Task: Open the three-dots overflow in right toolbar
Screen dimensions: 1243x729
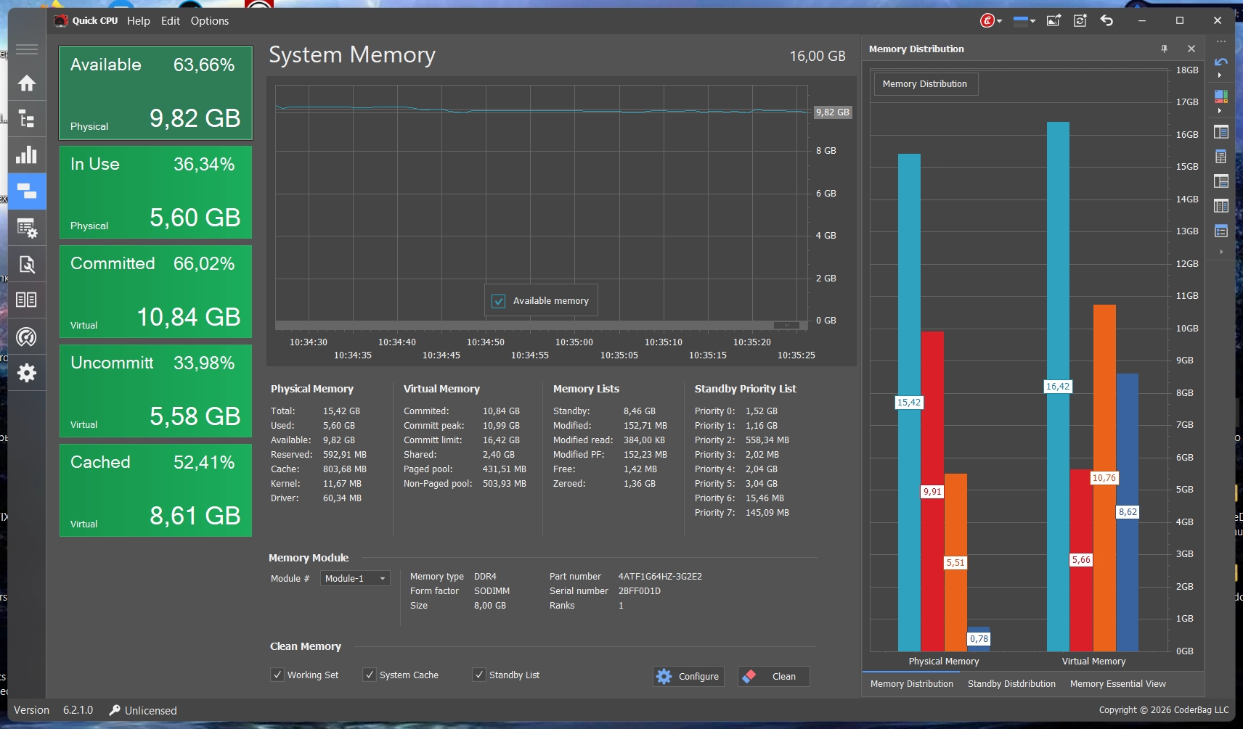Action: (1221, 41)
